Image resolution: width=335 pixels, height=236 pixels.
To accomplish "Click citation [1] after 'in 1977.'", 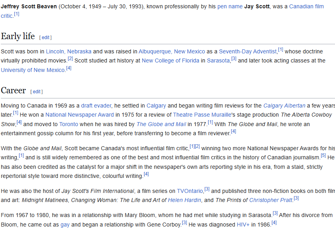I will point(211,122).
